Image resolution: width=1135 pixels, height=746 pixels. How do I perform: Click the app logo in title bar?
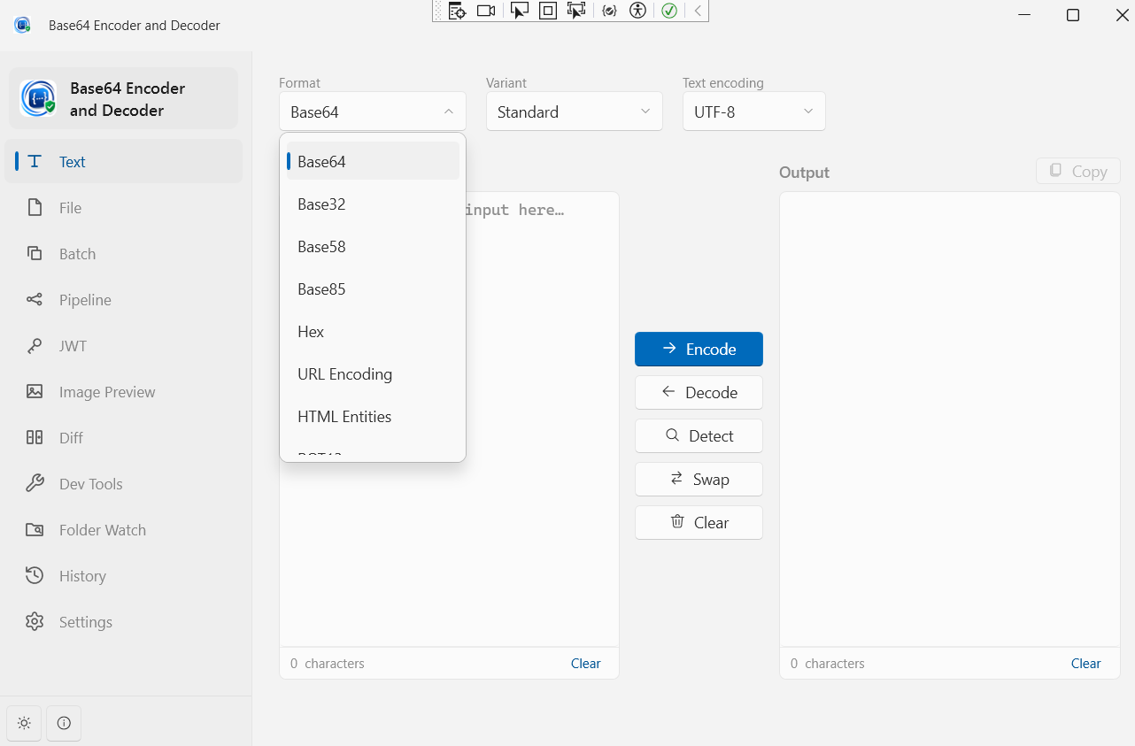click(22, 25)
